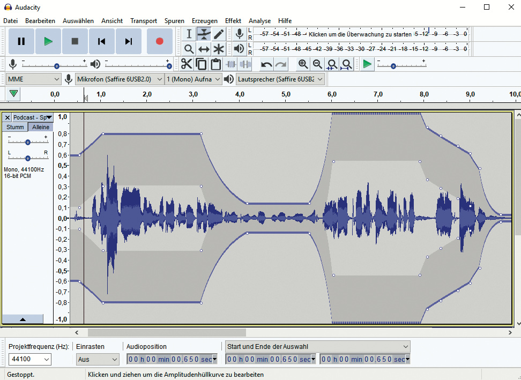This screenshot has height=380, width=521.
Task: Expand the Einrasten snap dropdown
Action: coord(98,359)
